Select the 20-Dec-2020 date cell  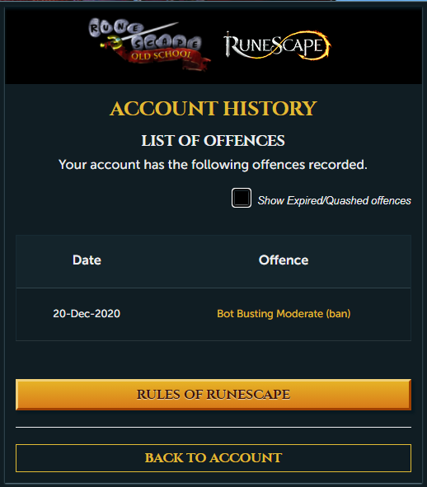tap(87, 314)
